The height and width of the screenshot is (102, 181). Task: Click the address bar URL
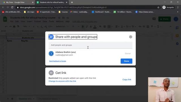(63, 7)
